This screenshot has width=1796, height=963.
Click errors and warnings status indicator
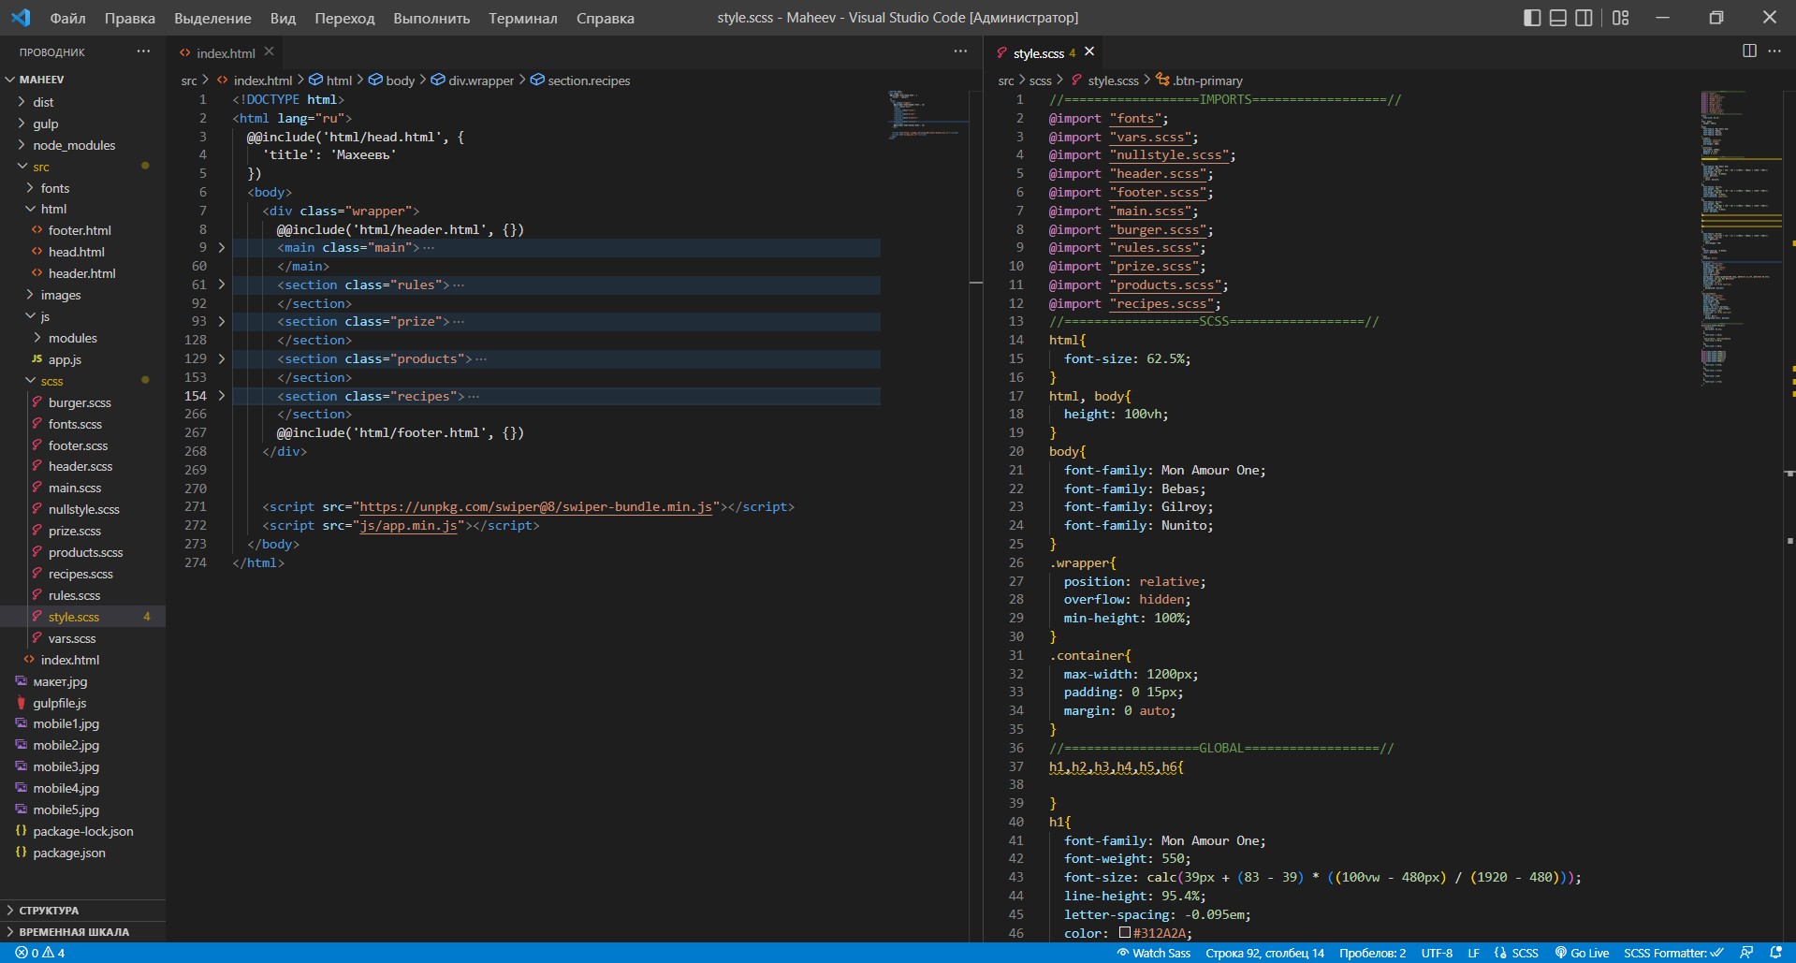click(39, 953)
